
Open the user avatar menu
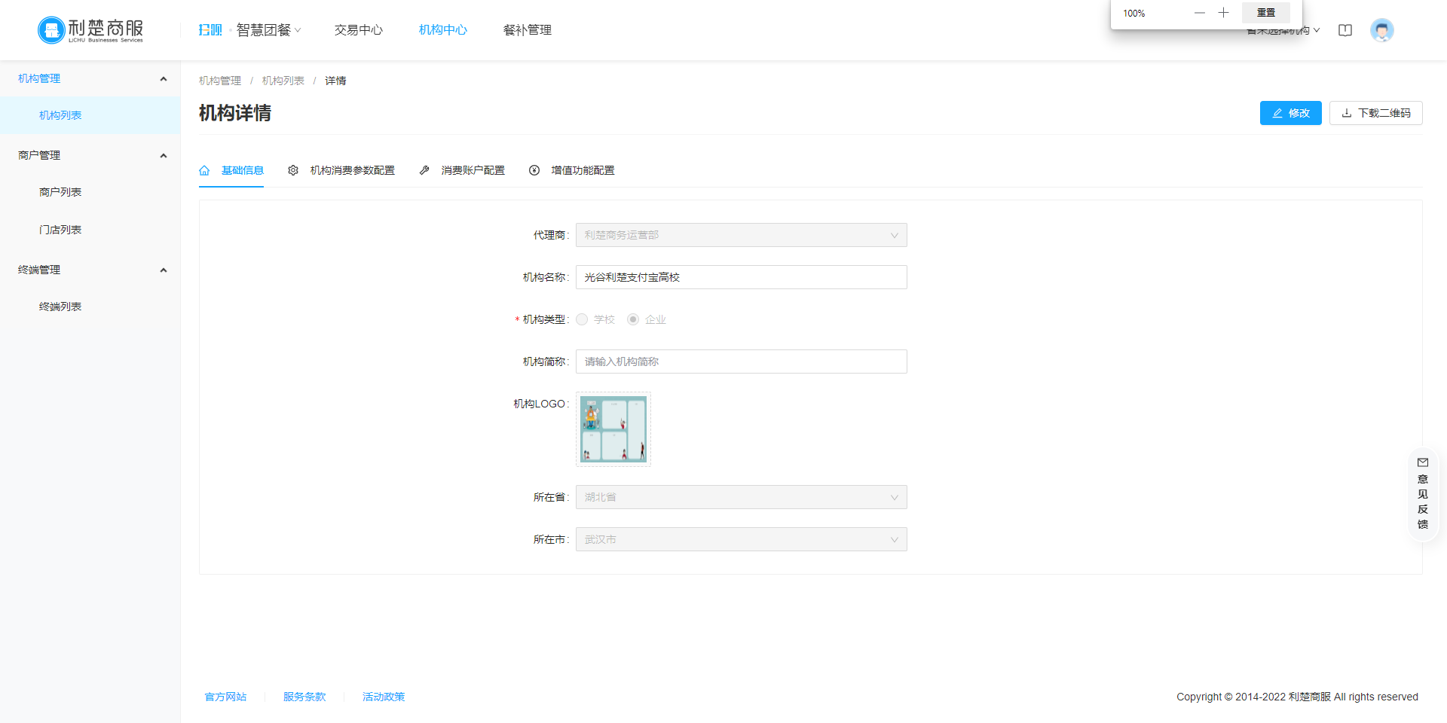point(1381,30)
